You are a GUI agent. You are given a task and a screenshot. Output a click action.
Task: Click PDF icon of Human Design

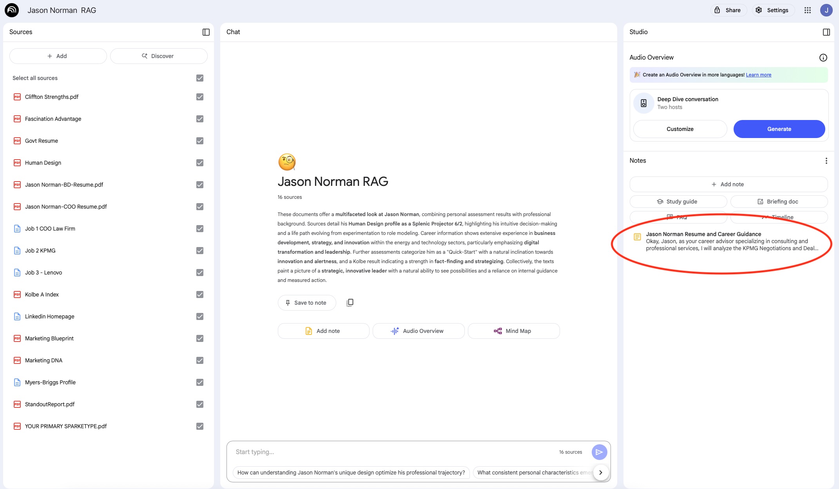pos(17,163)
